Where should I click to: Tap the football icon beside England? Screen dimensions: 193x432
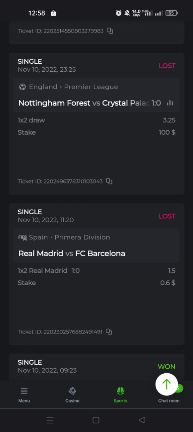(22, 87)
